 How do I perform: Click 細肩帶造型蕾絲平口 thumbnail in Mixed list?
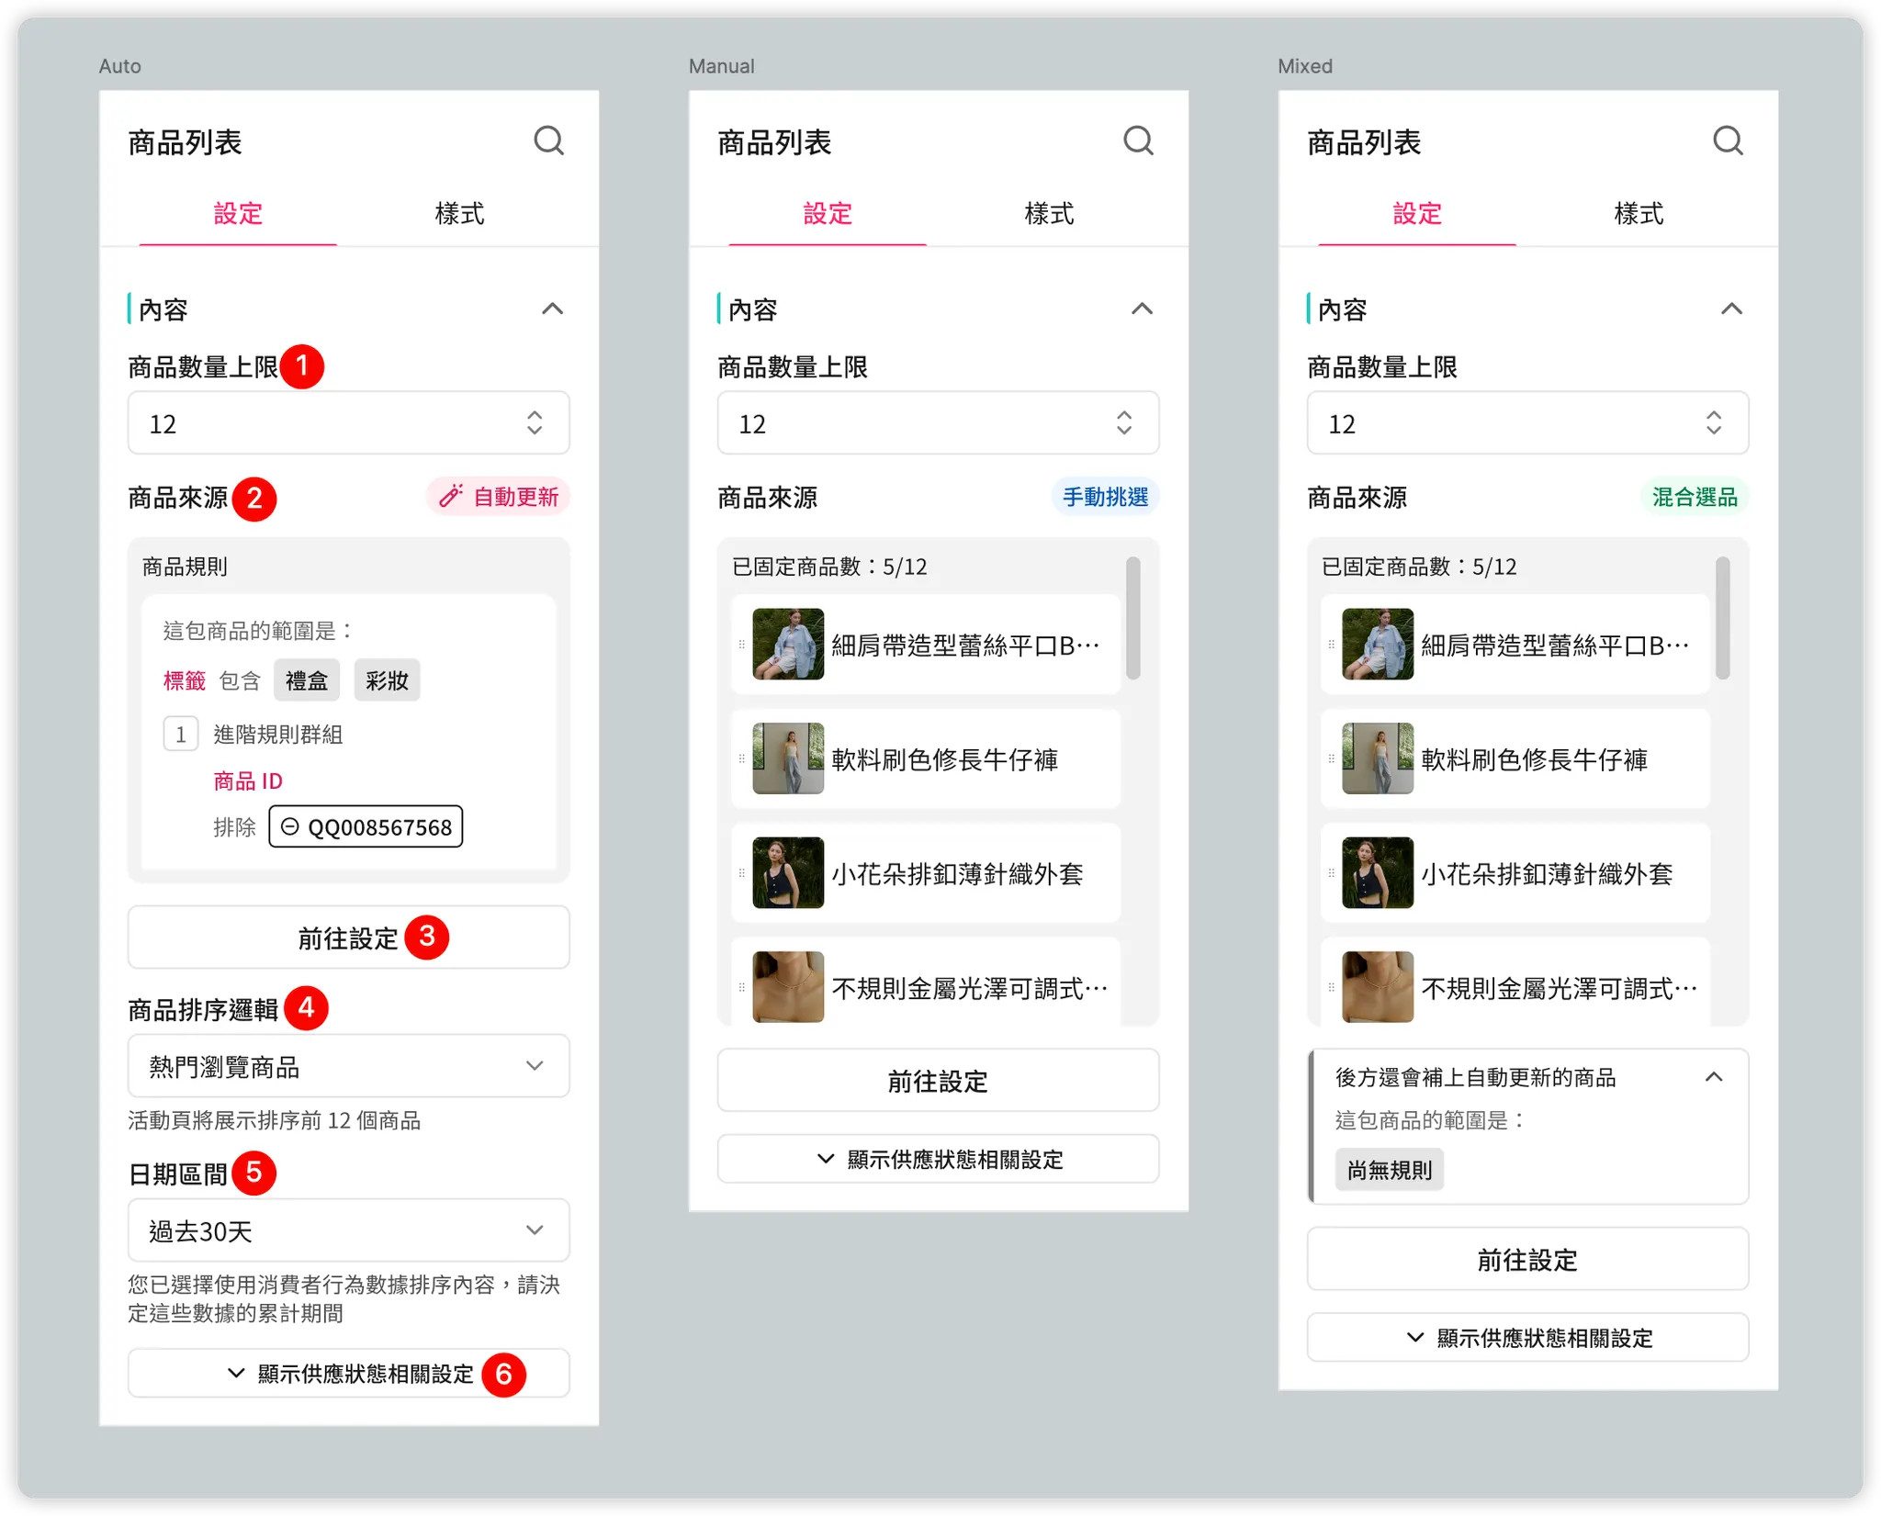click(x=1377, y=644)
